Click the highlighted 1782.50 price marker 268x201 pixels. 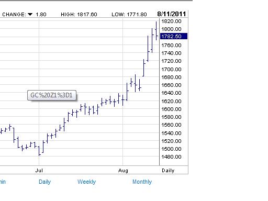point(174,36)
